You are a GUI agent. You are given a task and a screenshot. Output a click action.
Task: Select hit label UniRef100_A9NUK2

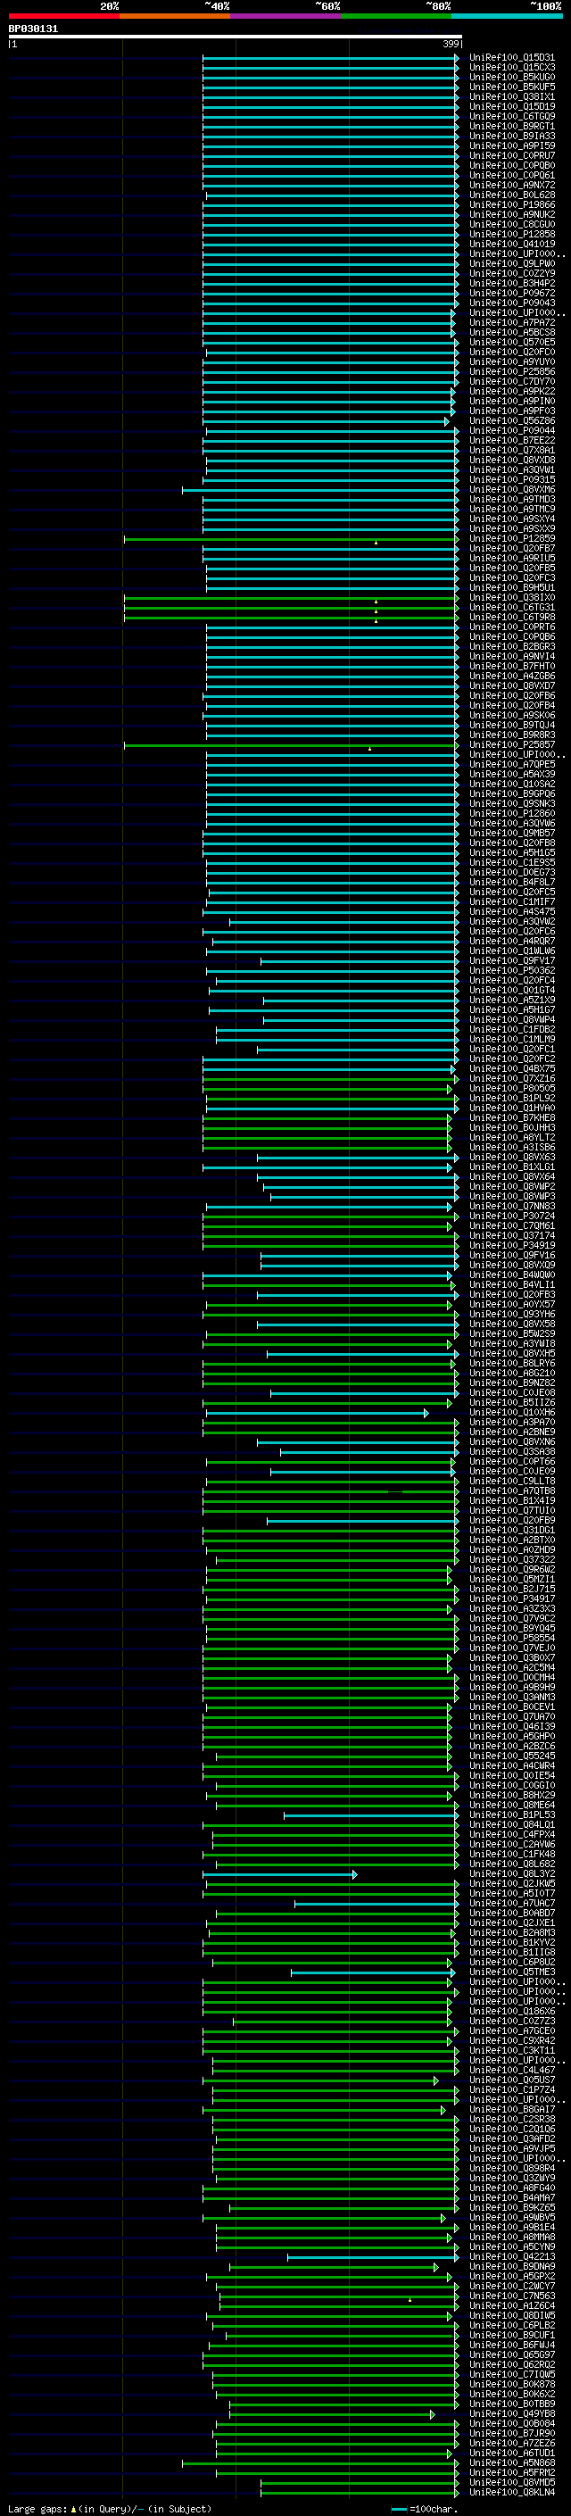[x=512, y=215]
